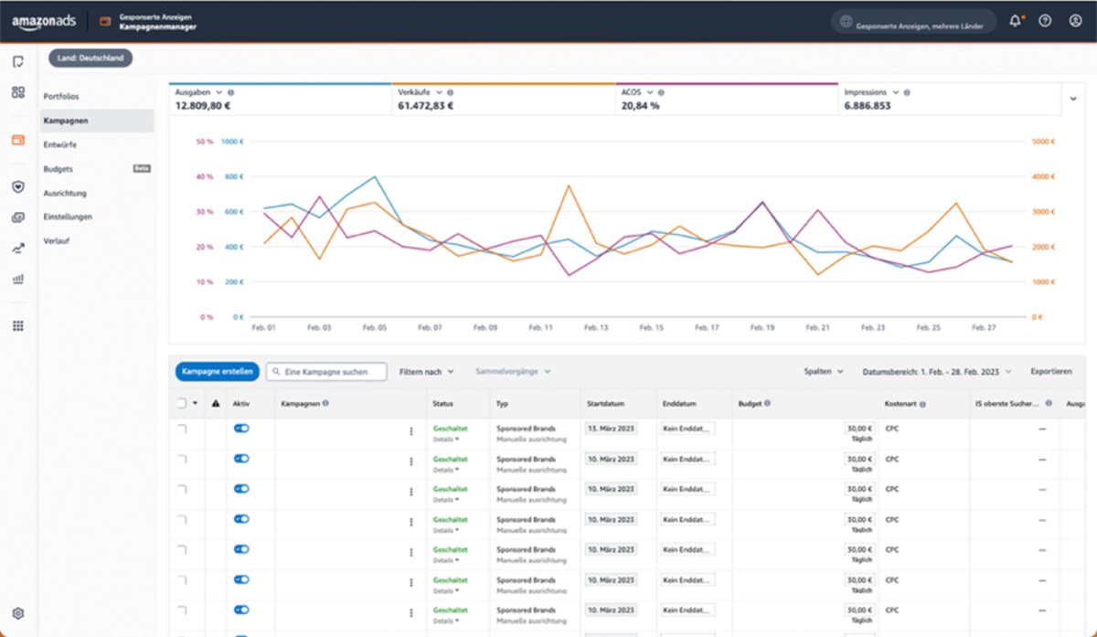This screenshot has width=1097, height=637.
Task: Collapse the chart with the chevron beside metrics
Action: [x=1072, y=98]
